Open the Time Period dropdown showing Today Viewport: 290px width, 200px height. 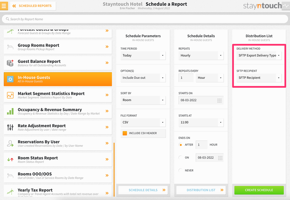pyautogui.click(x=143, y=55)
